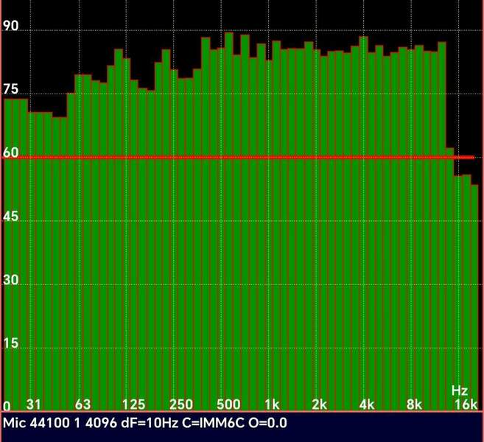The height and width of the screenshot is (442, 484).
Task: Select the 63 Hz frequency label
Action: [83, 404]
